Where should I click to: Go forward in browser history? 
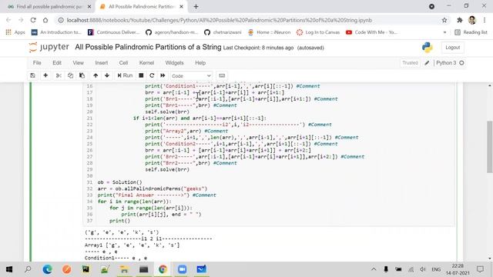21,20
